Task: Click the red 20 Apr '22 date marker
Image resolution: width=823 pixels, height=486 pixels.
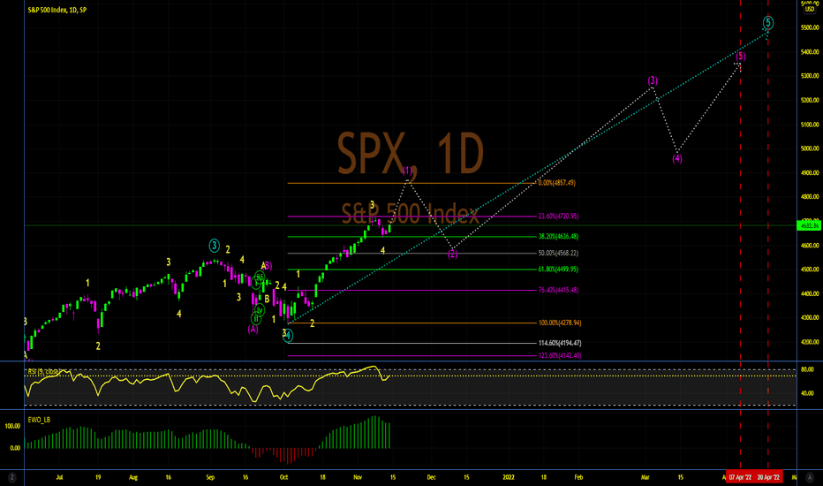Action: pos(768,477)
